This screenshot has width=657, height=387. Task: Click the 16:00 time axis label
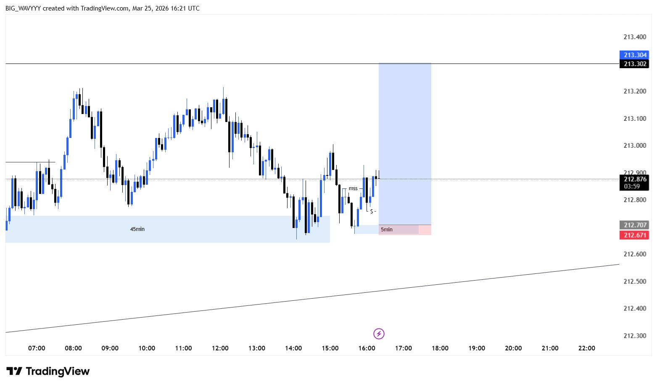click(x=367, y=348)
